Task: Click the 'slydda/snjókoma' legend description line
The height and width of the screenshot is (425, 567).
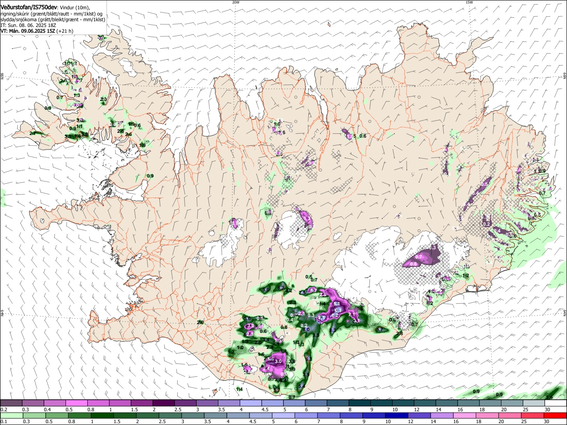Action: pyautogui.click(x=53, y=19)
